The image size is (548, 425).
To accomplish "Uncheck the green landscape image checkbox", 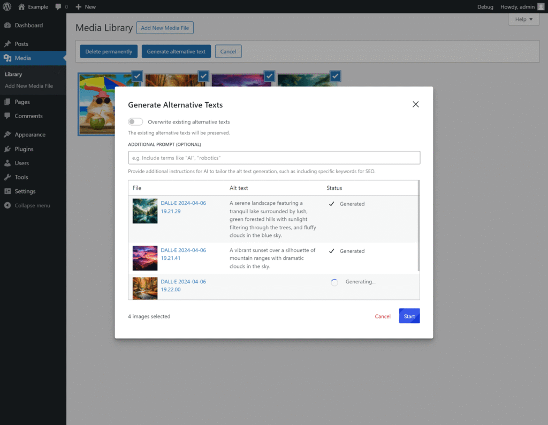I will (335, 76).
